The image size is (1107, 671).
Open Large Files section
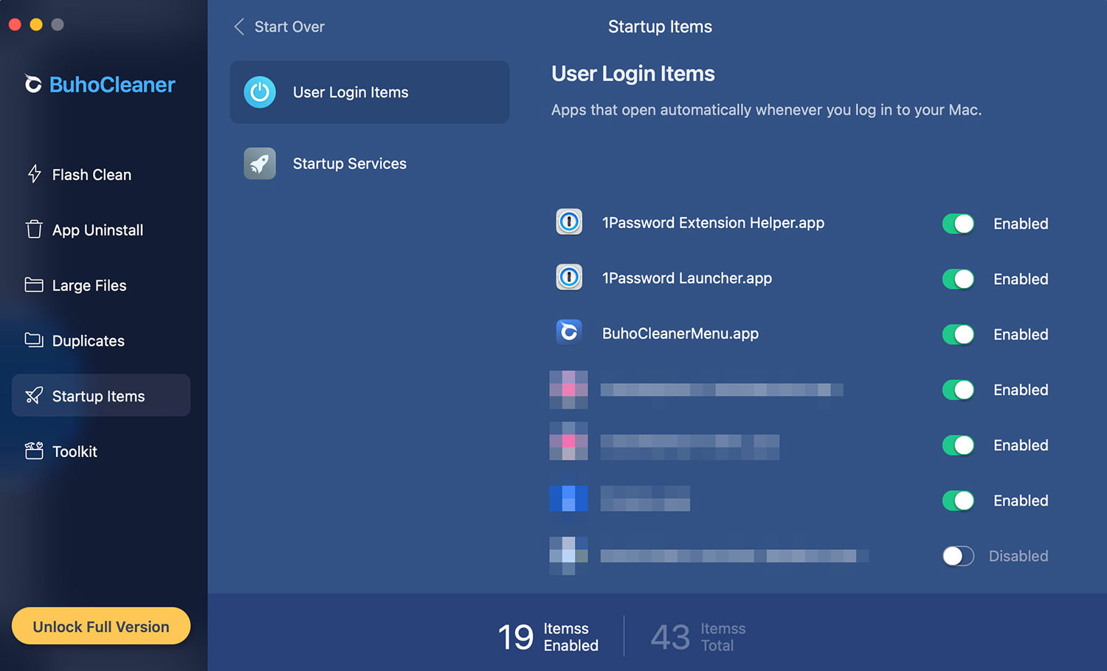coord(101,285)
